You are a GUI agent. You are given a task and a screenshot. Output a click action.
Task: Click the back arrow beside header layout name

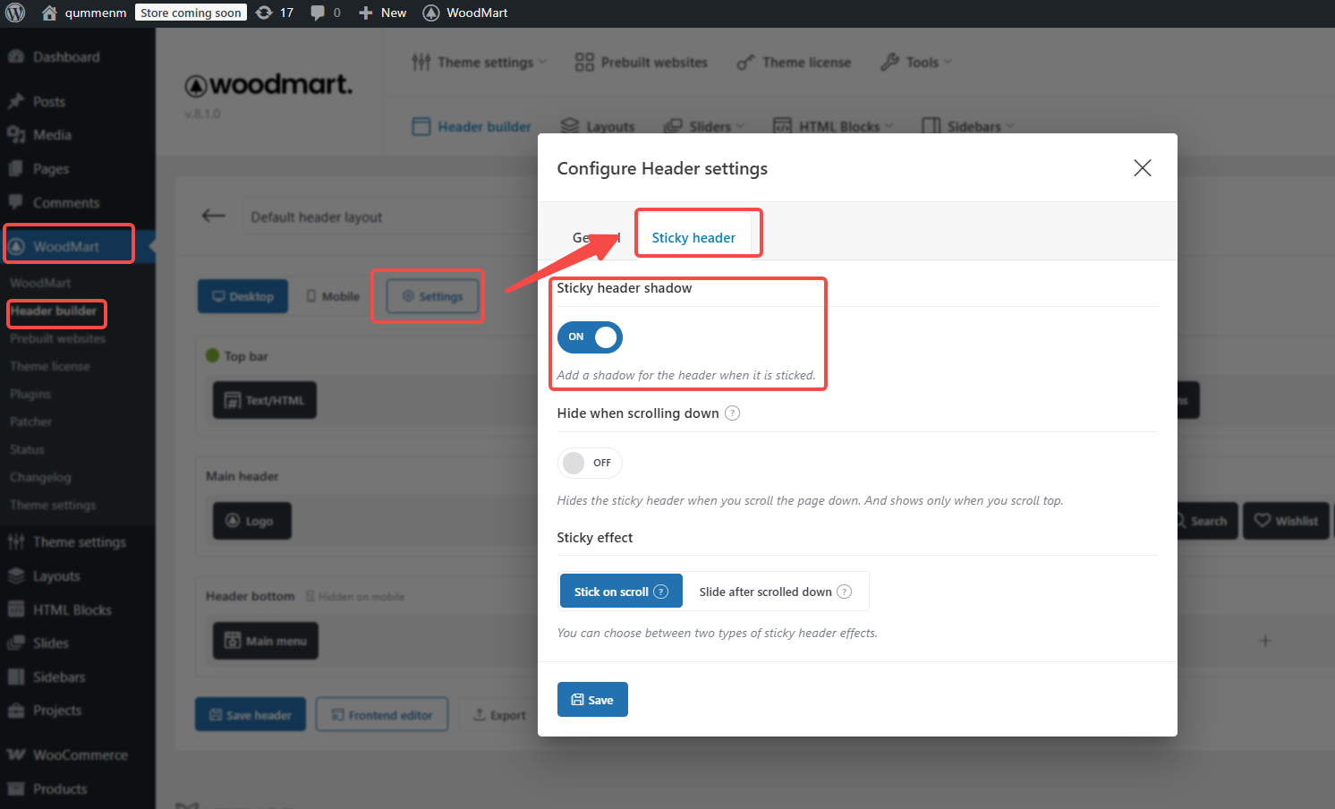pos(213,216)
